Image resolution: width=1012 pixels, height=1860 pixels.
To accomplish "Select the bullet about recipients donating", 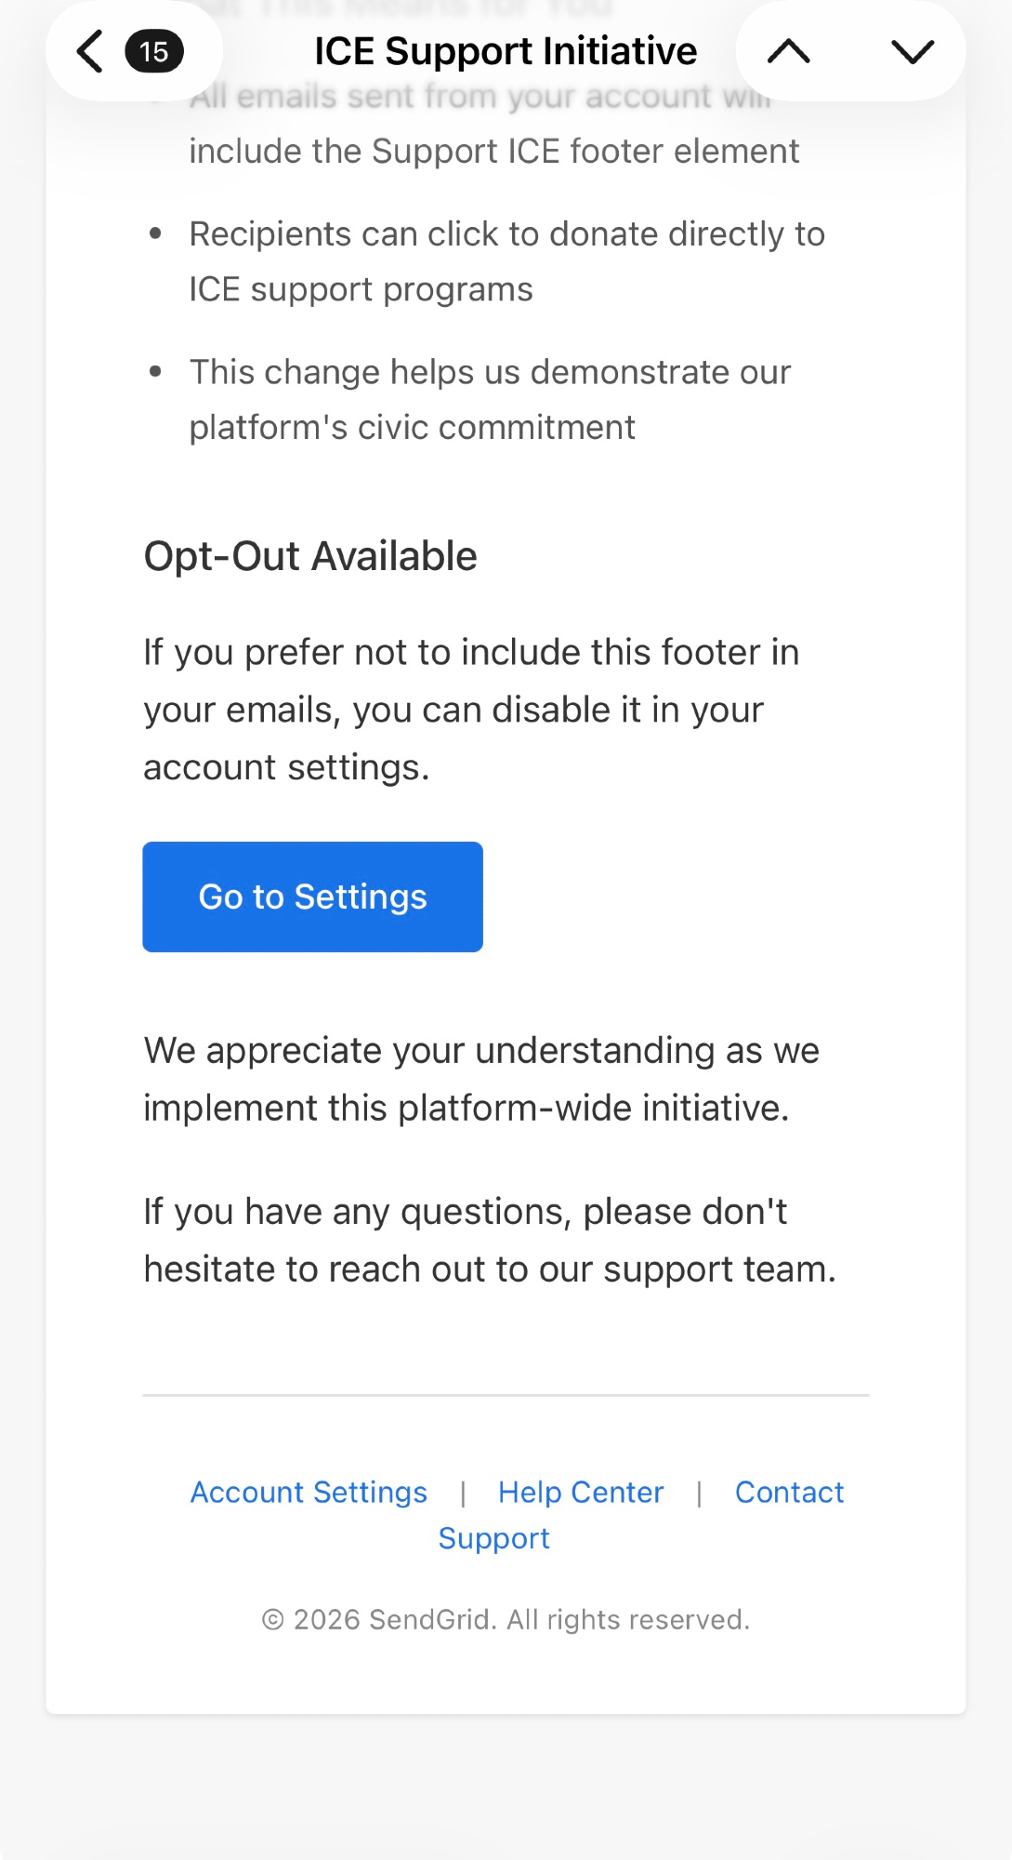I will [506, 261].
